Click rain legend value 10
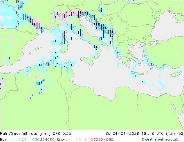The width and height of the screenshot is (184, 142). pyautogui.click(x=33, y=140)
